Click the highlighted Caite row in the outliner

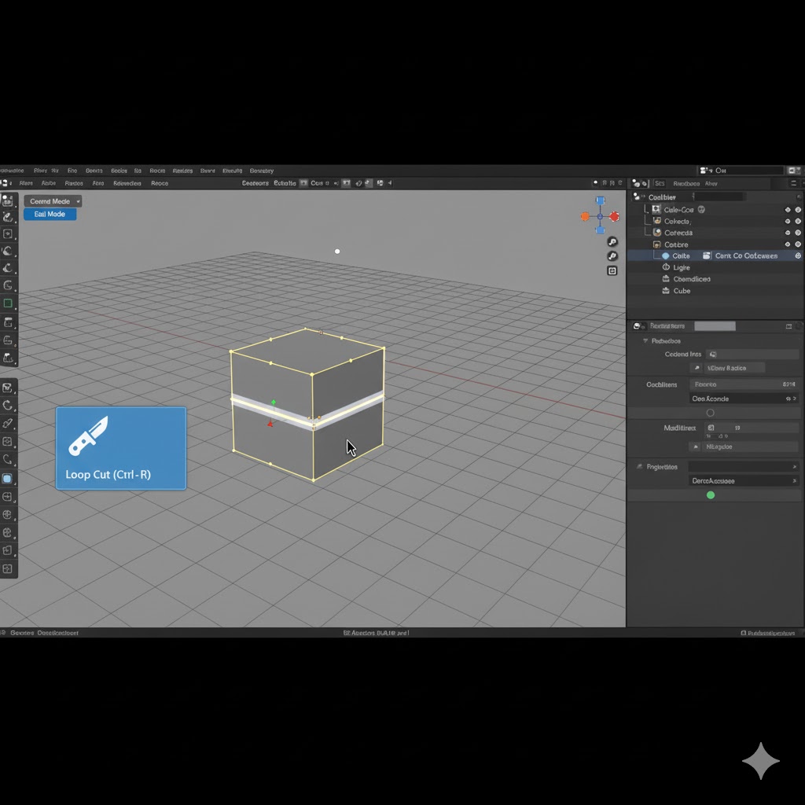692,256
